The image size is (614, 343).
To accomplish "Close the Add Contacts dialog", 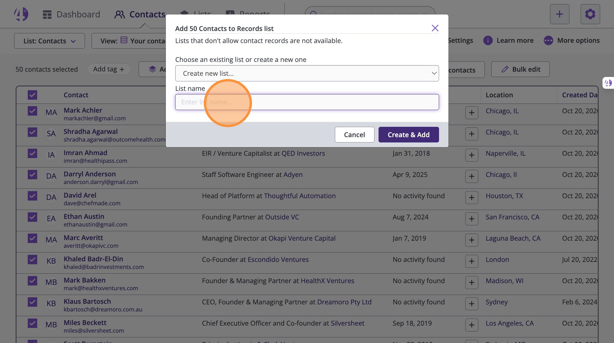I will pyautogui.click(x=435, y=28).
